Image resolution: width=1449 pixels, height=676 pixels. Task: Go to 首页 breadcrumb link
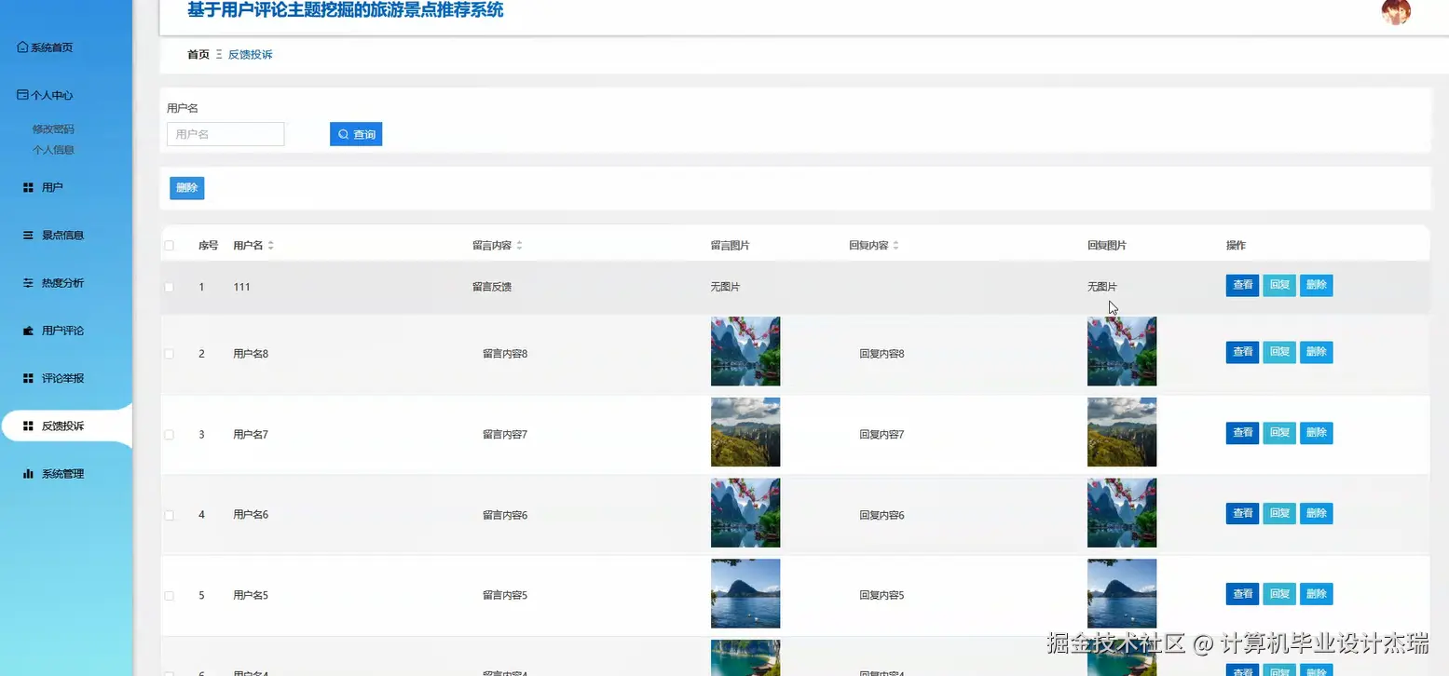tap(198, 55)
